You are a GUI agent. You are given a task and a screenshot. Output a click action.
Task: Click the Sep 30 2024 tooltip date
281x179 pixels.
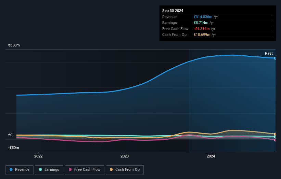click(x=173, y=11)
